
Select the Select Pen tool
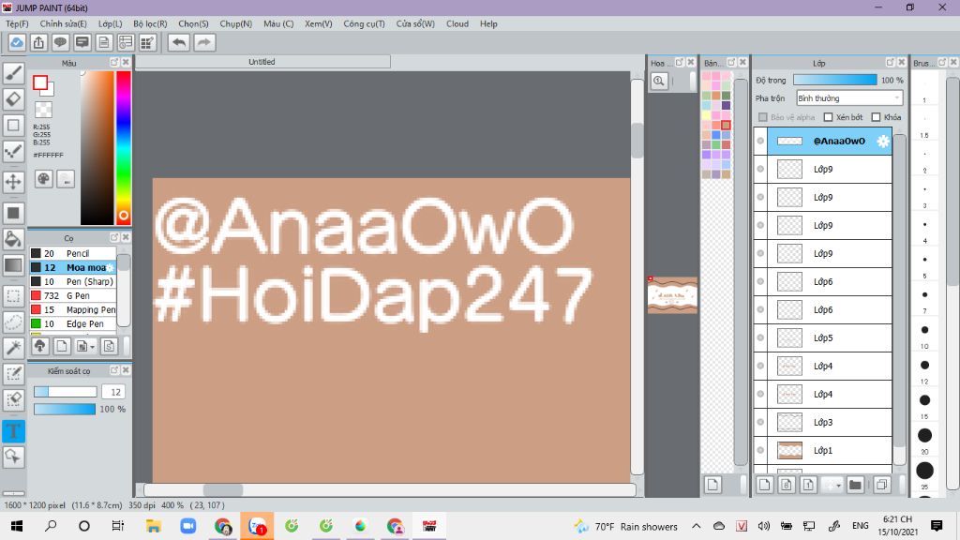click(x=13, y=373)
